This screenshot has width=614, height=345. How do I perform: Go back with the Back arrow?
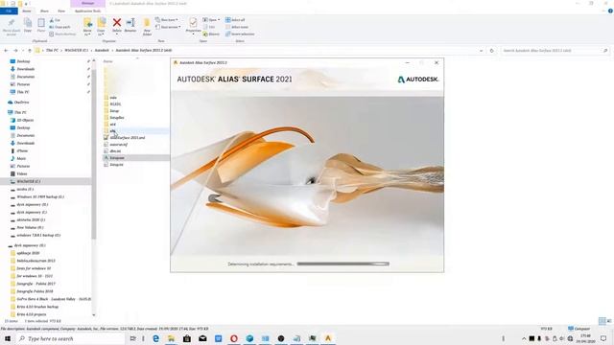6,51
